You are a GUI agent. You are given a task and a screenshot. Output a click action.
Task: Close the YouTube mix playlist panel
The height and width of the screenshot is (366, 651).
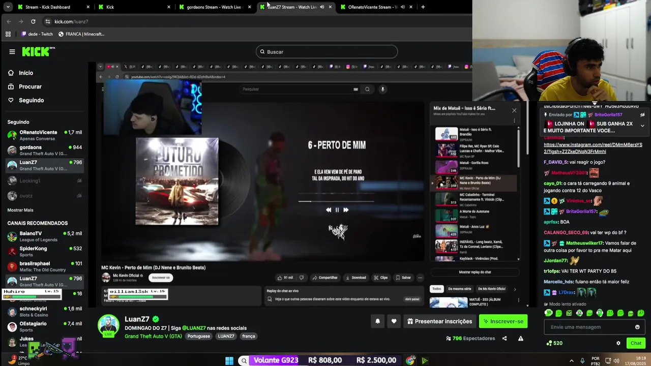pyautogui.click(x=514, y=110)
